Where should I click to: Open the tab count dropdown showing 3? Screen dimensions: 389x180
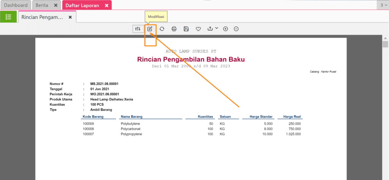tap(383, 5)
